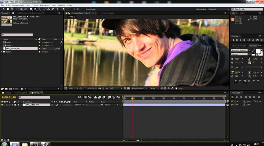Open the Composition menu
This screenshot has height=146, width=264.
18,5
